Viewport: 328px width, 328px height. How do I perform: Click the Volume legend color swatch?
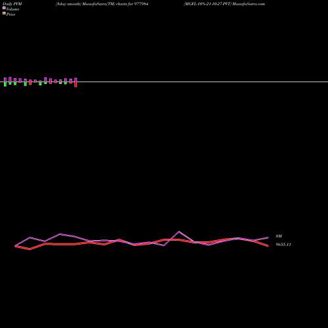4,8
